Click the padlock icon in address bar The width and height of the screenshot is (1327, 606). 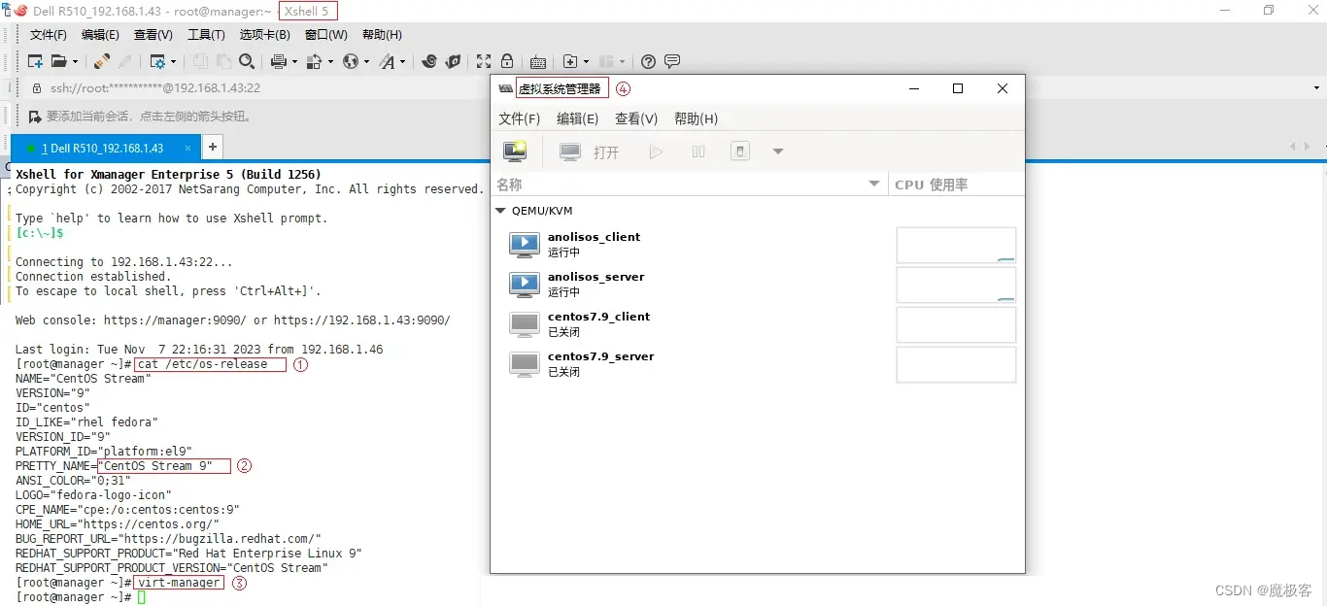tap(35, 88)
